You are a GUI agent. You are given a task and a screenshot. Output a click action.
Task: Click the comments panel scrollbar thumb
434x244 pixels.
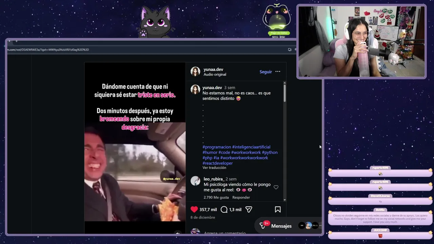coord(284,93)
